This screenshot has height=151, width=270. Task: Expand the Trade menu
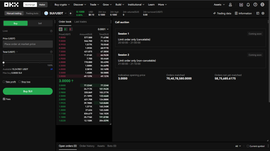click(94, 5)
